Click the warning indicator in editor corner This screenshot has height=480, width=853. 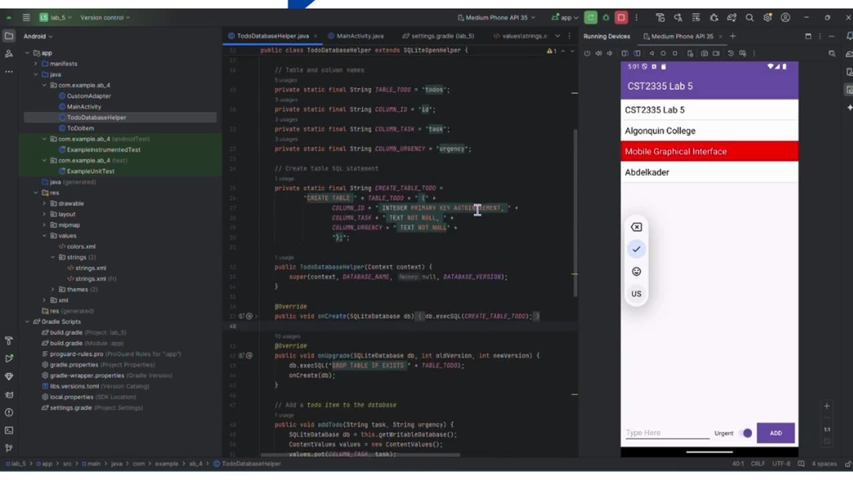click(552, 51)
